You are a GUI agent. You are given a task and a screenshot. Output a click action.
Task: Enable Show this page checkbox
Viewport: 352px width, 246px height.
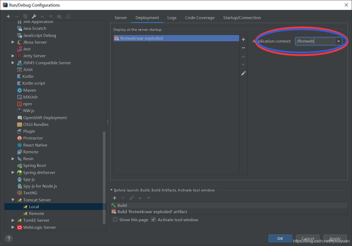point(115,219)
